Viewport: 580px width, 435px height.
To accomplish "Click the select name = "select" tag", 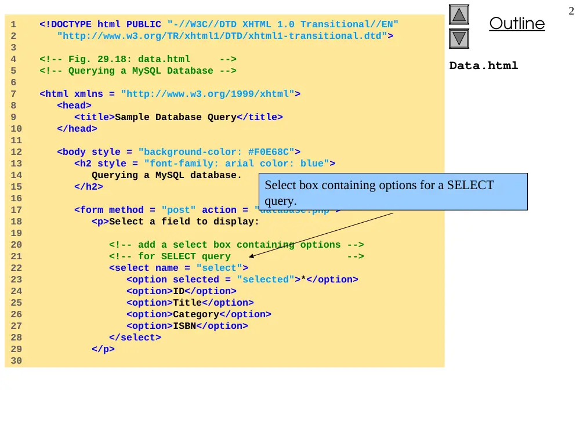I will tap(179, 268).
